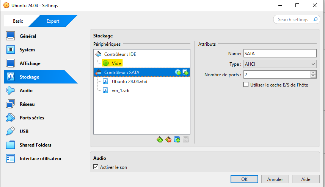Uncheck the 'Activer le son' checkbox

coord(96,167)
